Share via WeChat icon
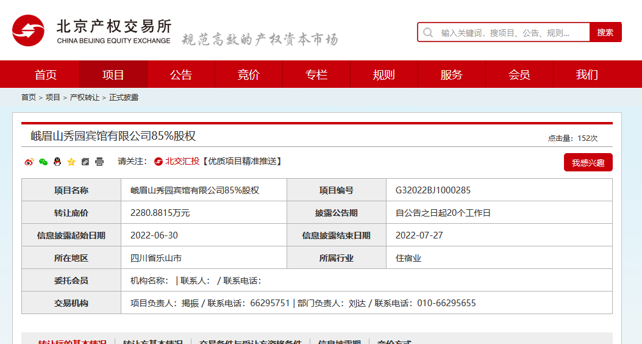The image size is (642, 344). (43, 162)
